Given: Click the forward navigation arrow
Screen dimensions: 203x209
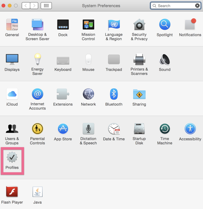Looking at the screenshot, I should (x=34, y=6).
